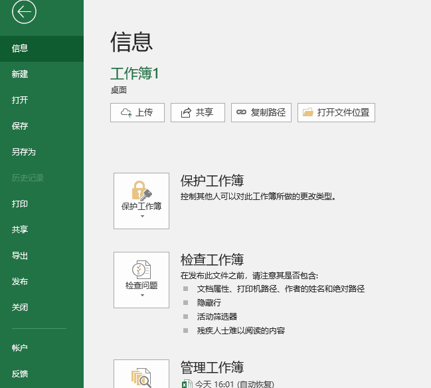The width and height of the screenshot is (431, 388).
Task: Click the chain link icon in 复制路径
Action: pos(241,112)
